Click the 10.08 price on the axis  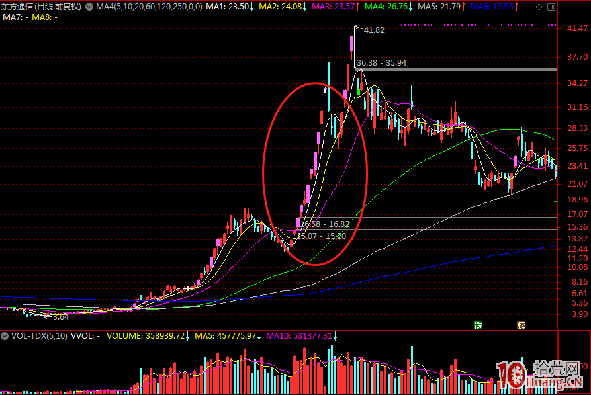coord(577,267)
